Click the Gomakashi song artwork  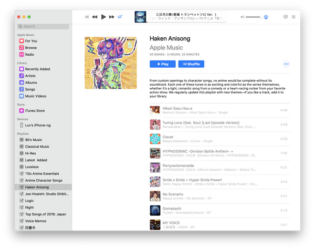(x=155, y=211)
